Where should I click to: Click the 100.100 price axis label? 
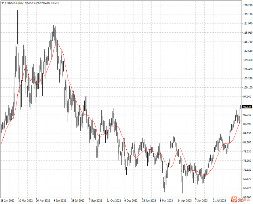(248, 87)
